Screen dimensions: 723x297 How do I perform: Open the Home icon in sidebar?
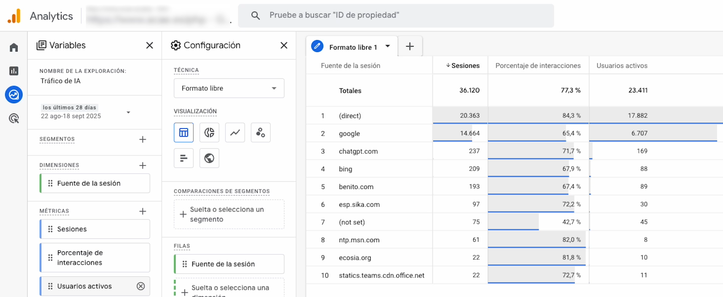[x=14, y=47]
